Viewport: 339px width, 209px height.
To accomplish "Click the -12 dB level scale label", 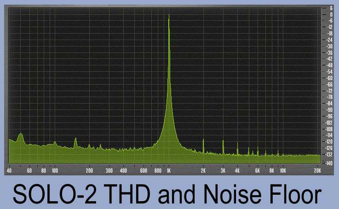I will pos(330,27).
